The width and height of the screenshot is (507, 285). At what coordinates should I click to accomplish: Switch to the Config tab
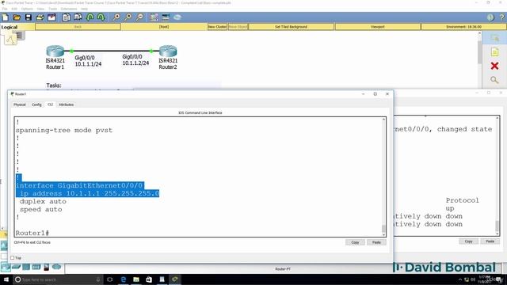pyautogui.click(x=36, y=104)
